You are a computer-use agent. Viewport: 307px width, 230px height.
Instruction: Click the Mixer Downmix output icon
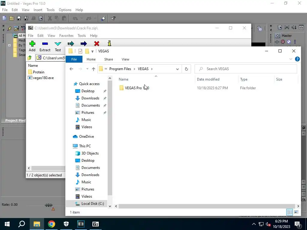coord(287,27)
